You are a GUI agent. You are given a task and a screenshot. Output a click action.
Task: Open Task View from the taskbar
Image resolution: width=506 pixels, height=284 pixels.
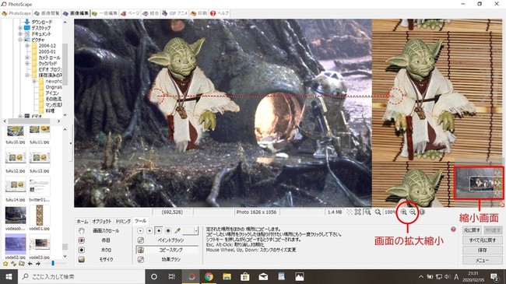point(172,276)
